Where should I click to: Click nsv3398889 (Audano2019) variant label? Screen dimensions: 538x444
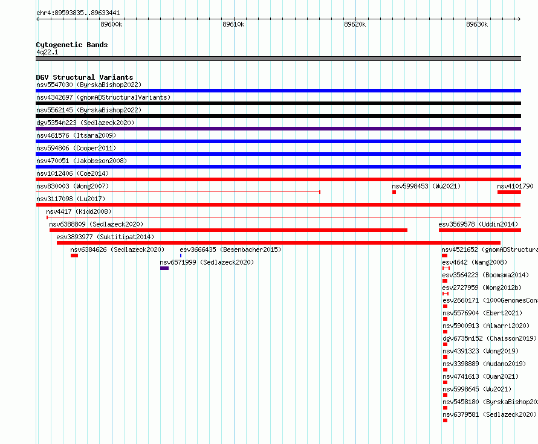point(484,364)
